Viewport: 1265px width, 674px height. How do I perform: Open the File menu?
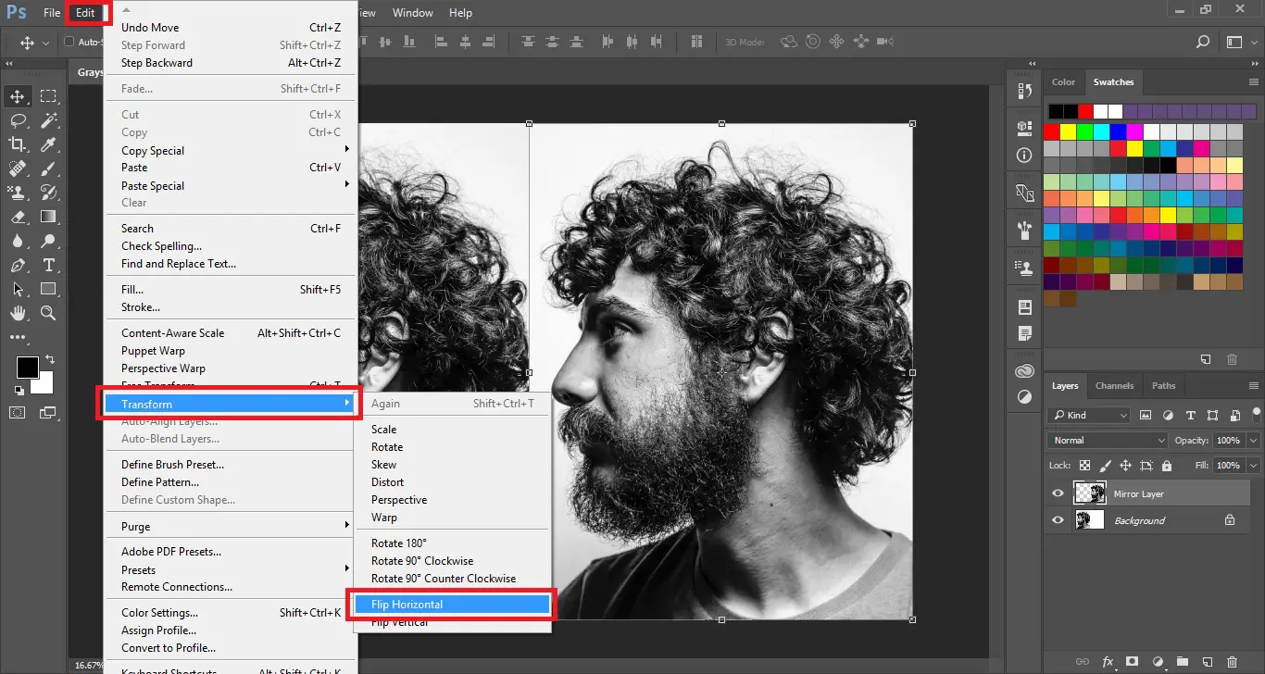click(52, 13)
